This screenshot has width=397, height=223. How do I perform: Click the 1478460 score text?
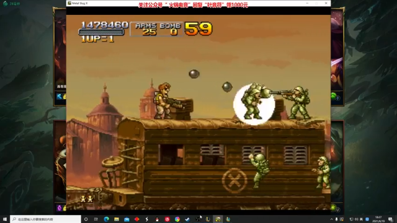[x=104, y=25]
